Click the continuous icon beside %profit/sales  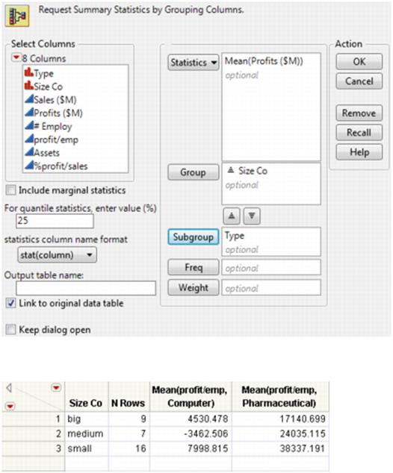[x=29, y=165]
